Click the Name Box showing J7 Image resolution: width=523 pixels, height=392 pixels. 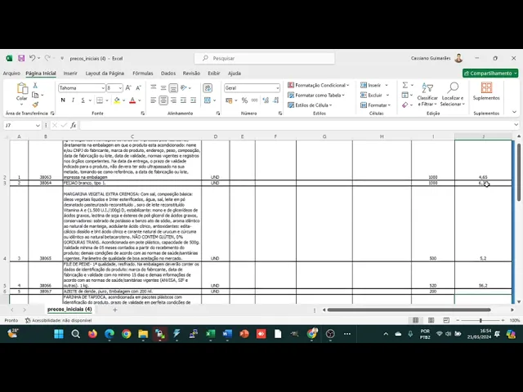(x=22, y=125)
